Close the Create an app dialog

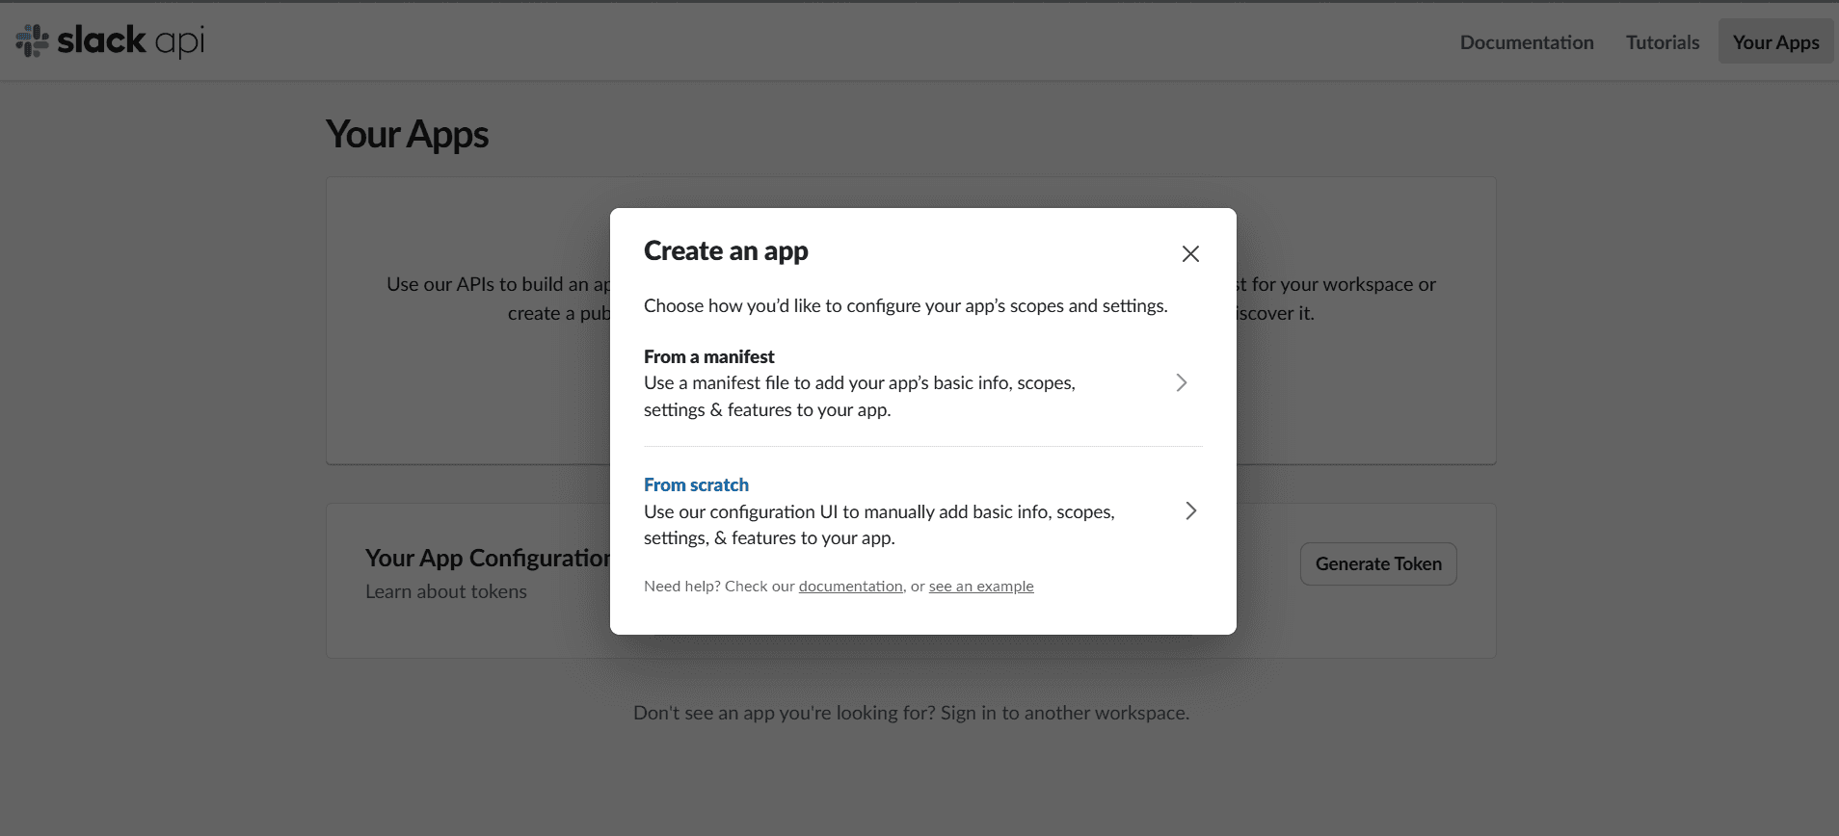pos(1190,253)
